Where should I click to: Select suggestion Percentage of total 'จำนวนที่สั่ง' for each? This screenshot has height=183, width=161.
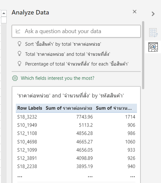pyautogui.click(x=77, y=64)
